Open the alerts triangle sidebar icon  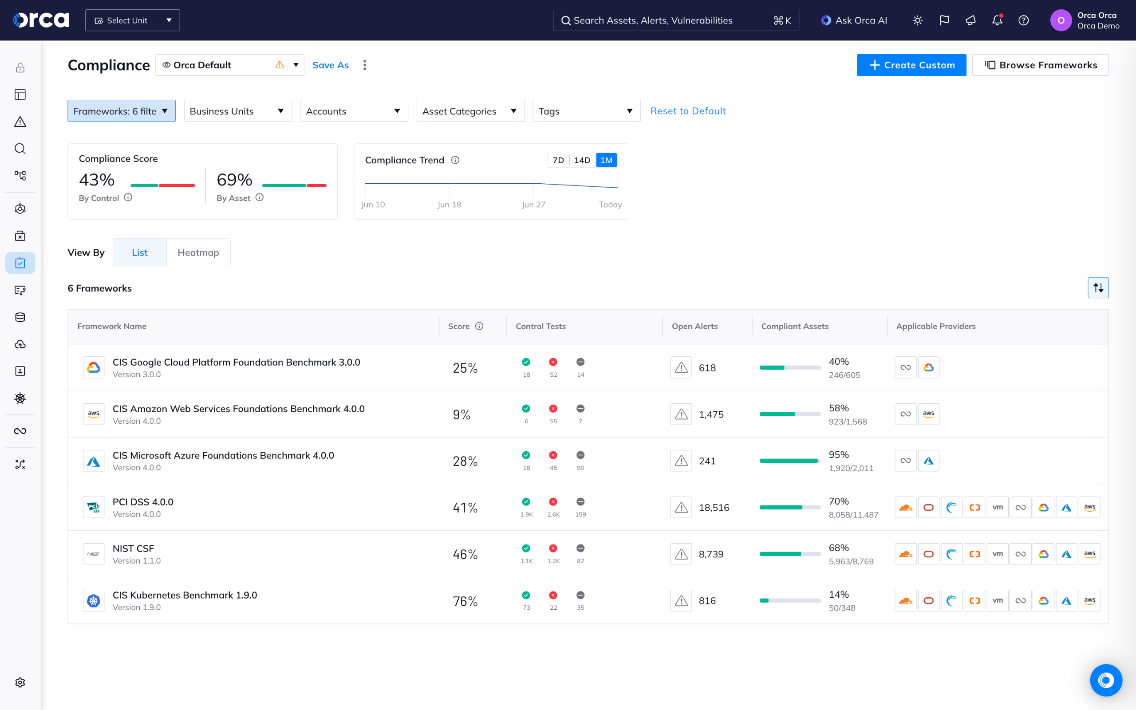coord(20,122)
